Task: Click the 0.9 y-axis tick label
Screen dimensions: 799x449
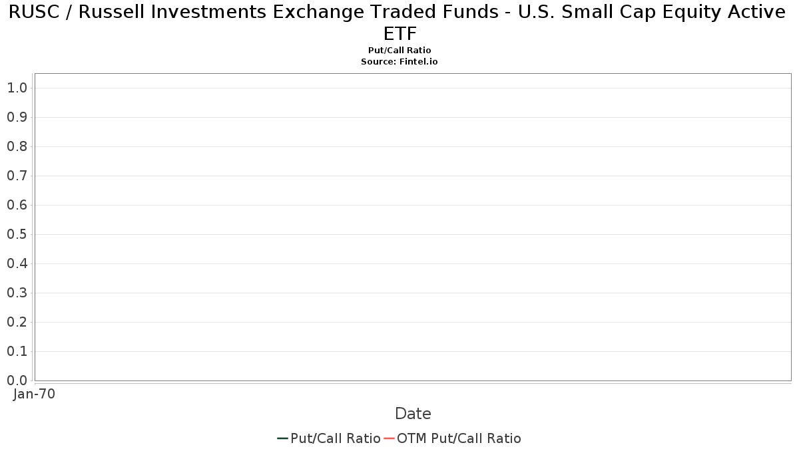Action: [17, 117]
